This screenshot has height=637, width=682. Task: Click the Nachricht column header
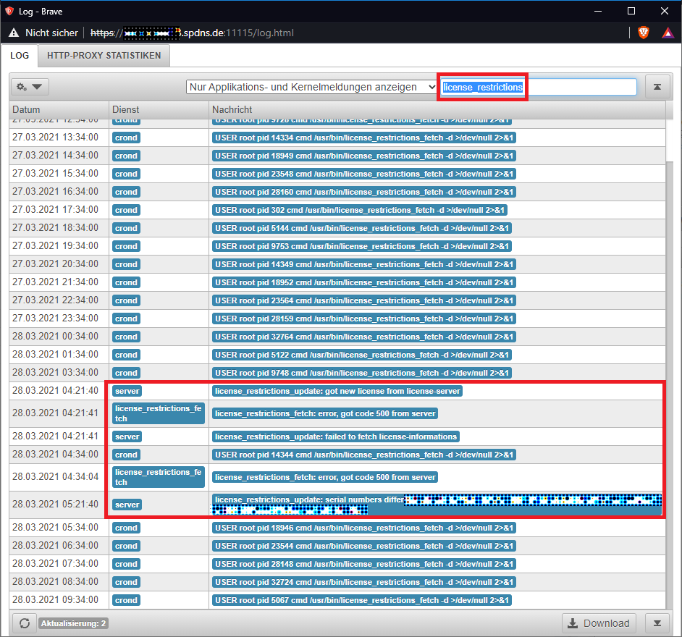pyautogui.click(x=434, y=109)
